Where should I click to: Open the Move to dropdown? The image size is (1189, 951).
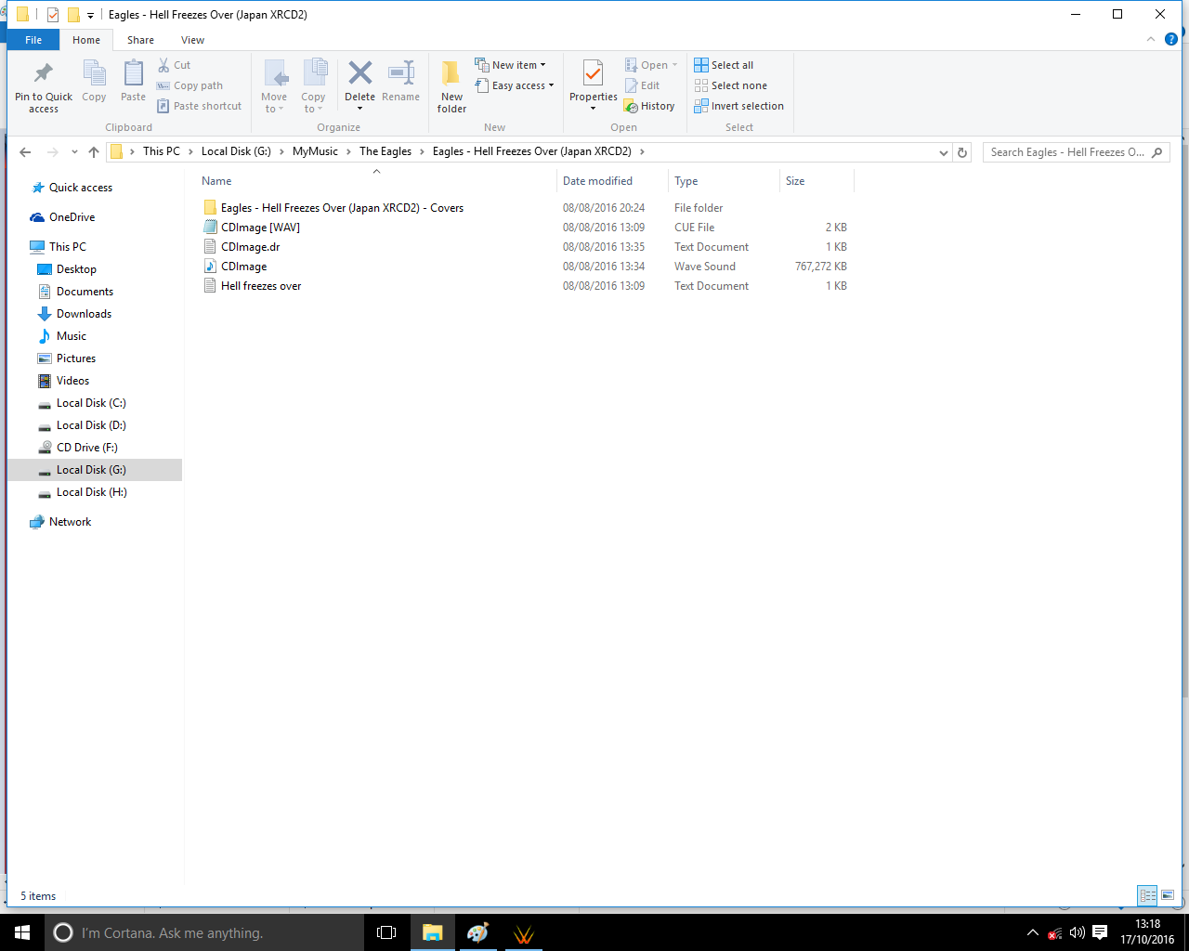pyautogui.click(x=274, y=85)
